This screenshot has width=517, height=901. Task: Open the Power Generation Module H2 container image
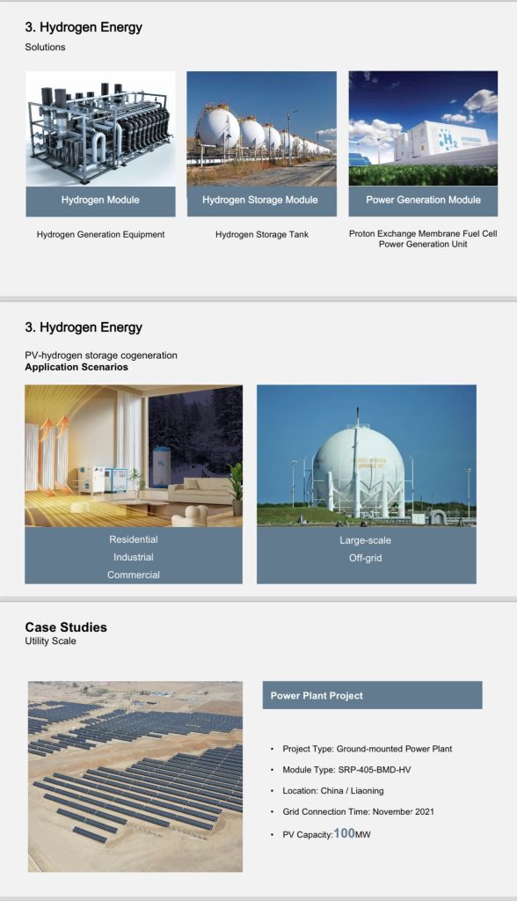[x=423, y=128]
